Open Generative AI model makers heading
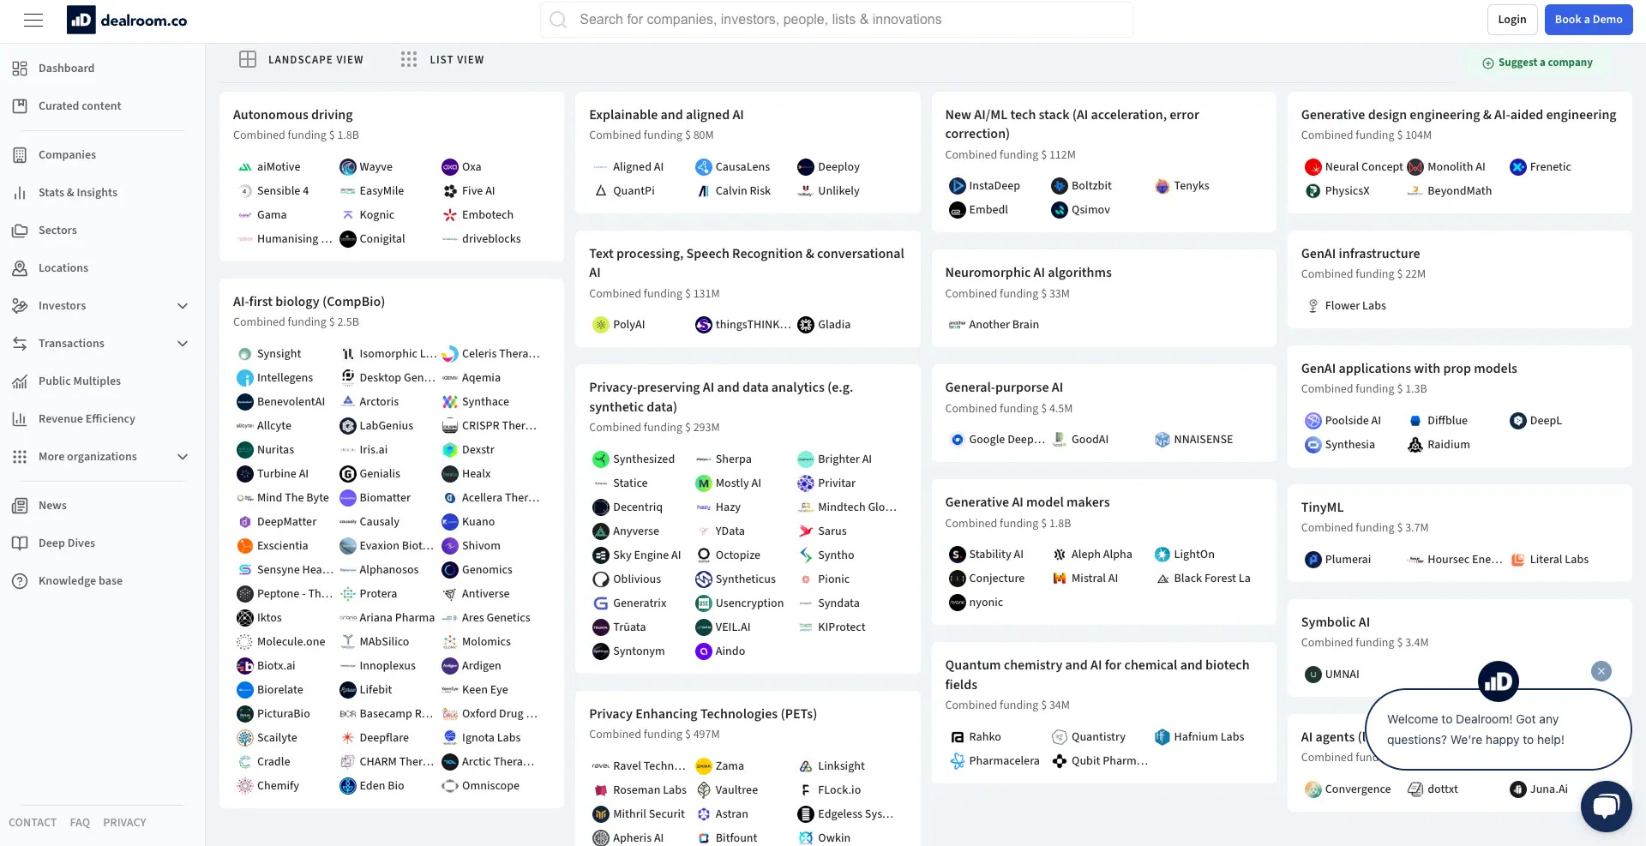Viewport: 1646px width, 846px height. 1027,502
